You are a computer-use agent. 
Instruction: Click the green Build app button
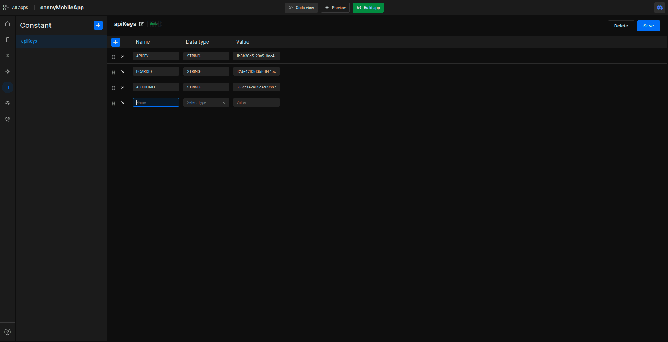click(x=368, y=7)
